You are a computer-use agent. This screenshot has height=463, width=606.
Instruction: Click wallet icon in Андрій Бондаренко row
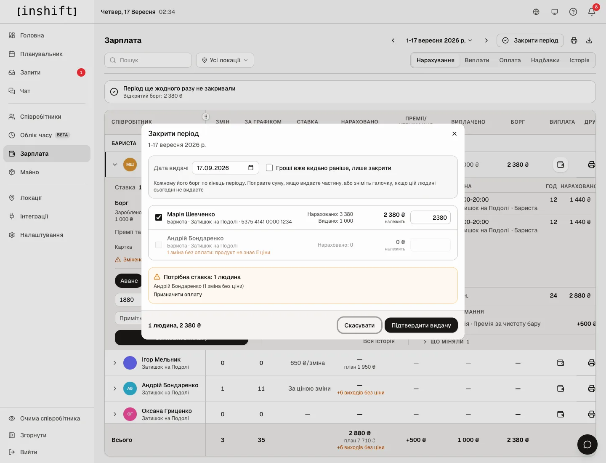561,388
